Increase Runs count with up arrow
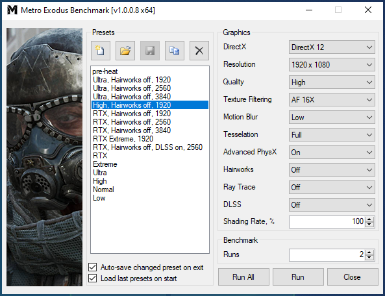The height and width of the screenshot is (296, 385). pyautogui.click(x=369, y=253)
